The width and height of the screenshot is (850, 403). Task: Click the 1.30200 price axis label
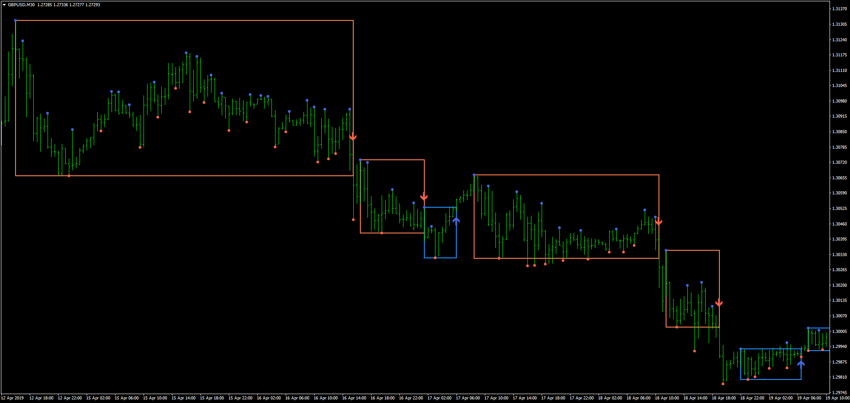coord(839,285)
